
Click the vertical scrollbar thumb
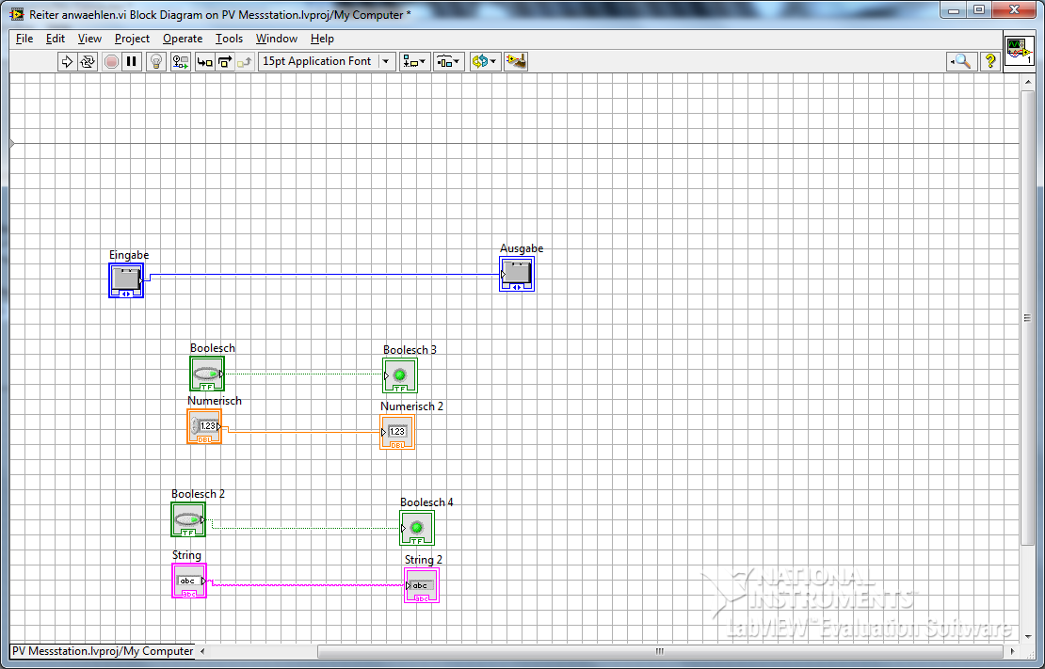[x=1027, y=318]
